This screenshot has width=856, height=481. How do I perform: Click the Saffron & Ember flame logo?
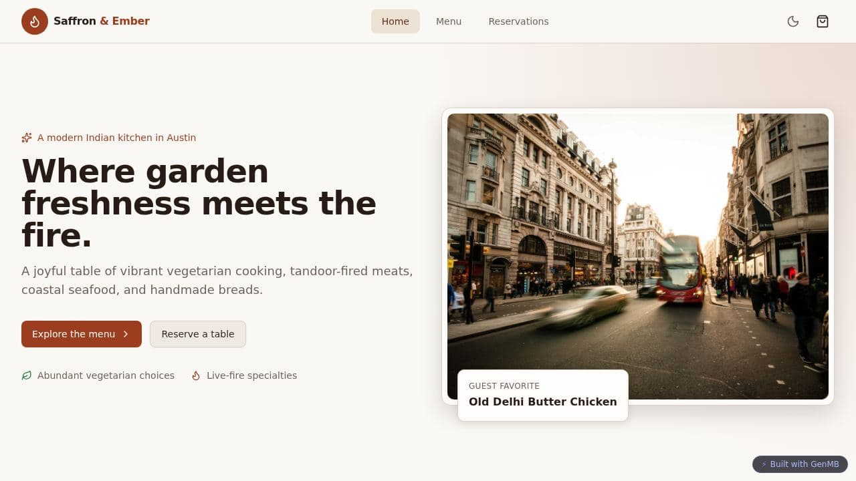(x=35, y=21)
